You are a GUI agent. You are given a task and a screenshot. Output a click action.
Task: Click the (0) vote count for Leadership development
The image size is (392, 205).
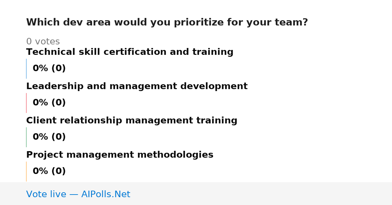[58, 103]
